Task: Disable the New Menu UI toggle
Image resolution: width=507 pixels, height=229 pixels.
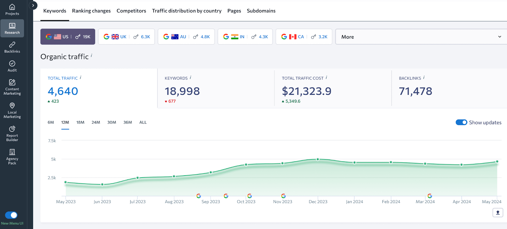Action: pyautogui.click(x=11, y=215)
